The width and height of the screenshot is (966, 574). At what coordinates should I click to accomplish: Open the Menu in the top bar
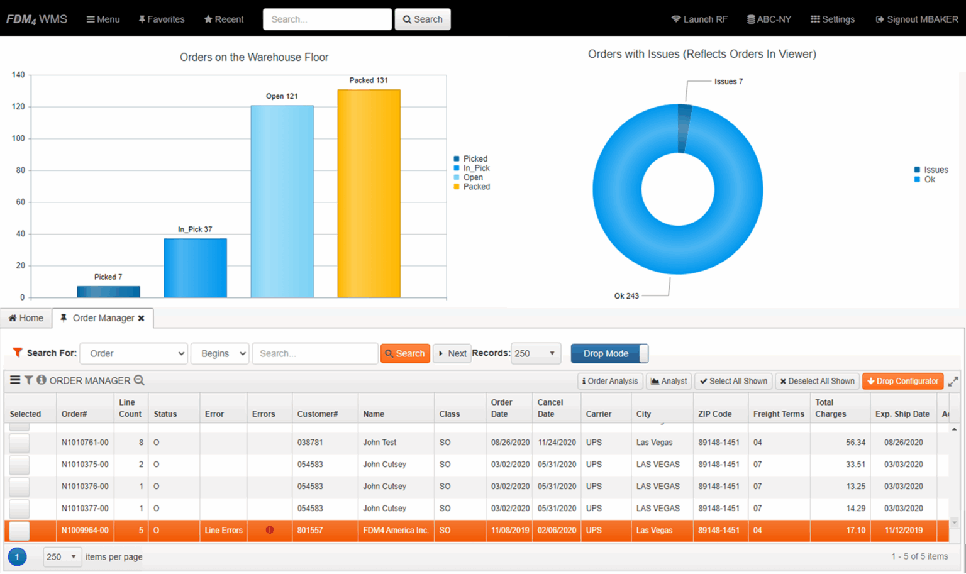[x=103, y=19]
